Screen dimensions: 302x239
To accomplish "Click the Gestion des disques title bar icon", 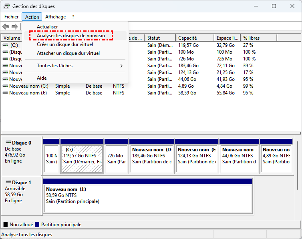I will pos(6,6).
